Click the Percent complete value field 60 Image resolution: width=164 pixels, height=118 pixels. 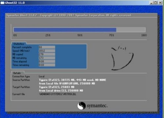[x=47, y=47]
